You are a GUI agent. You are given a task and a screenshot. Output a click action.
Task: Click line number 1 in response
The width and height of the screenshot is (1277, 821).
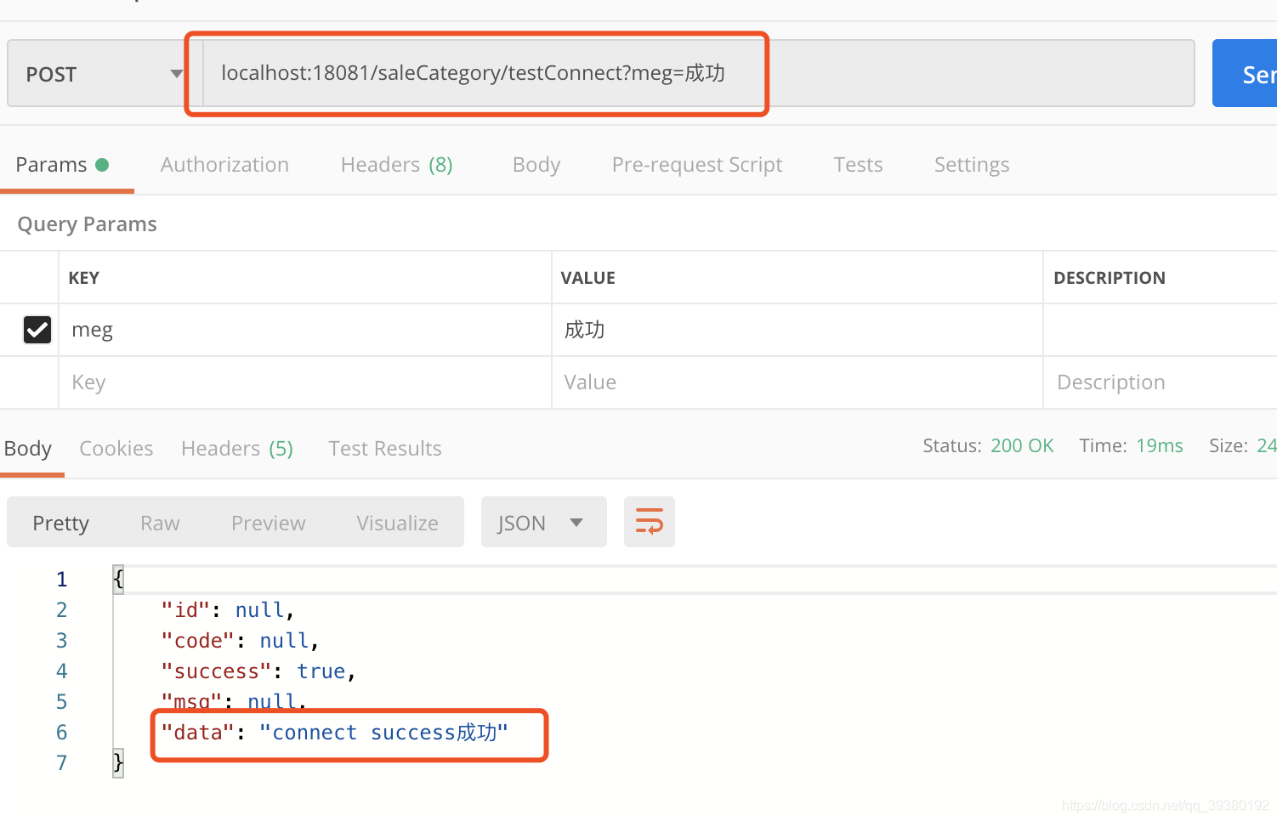pyautogui.click(x=61, y=580)
